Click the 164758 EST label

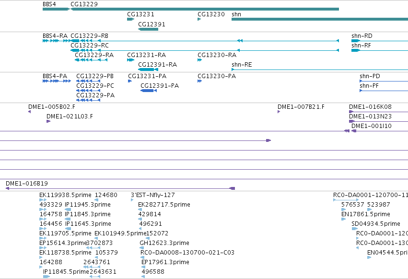[51, 214]
